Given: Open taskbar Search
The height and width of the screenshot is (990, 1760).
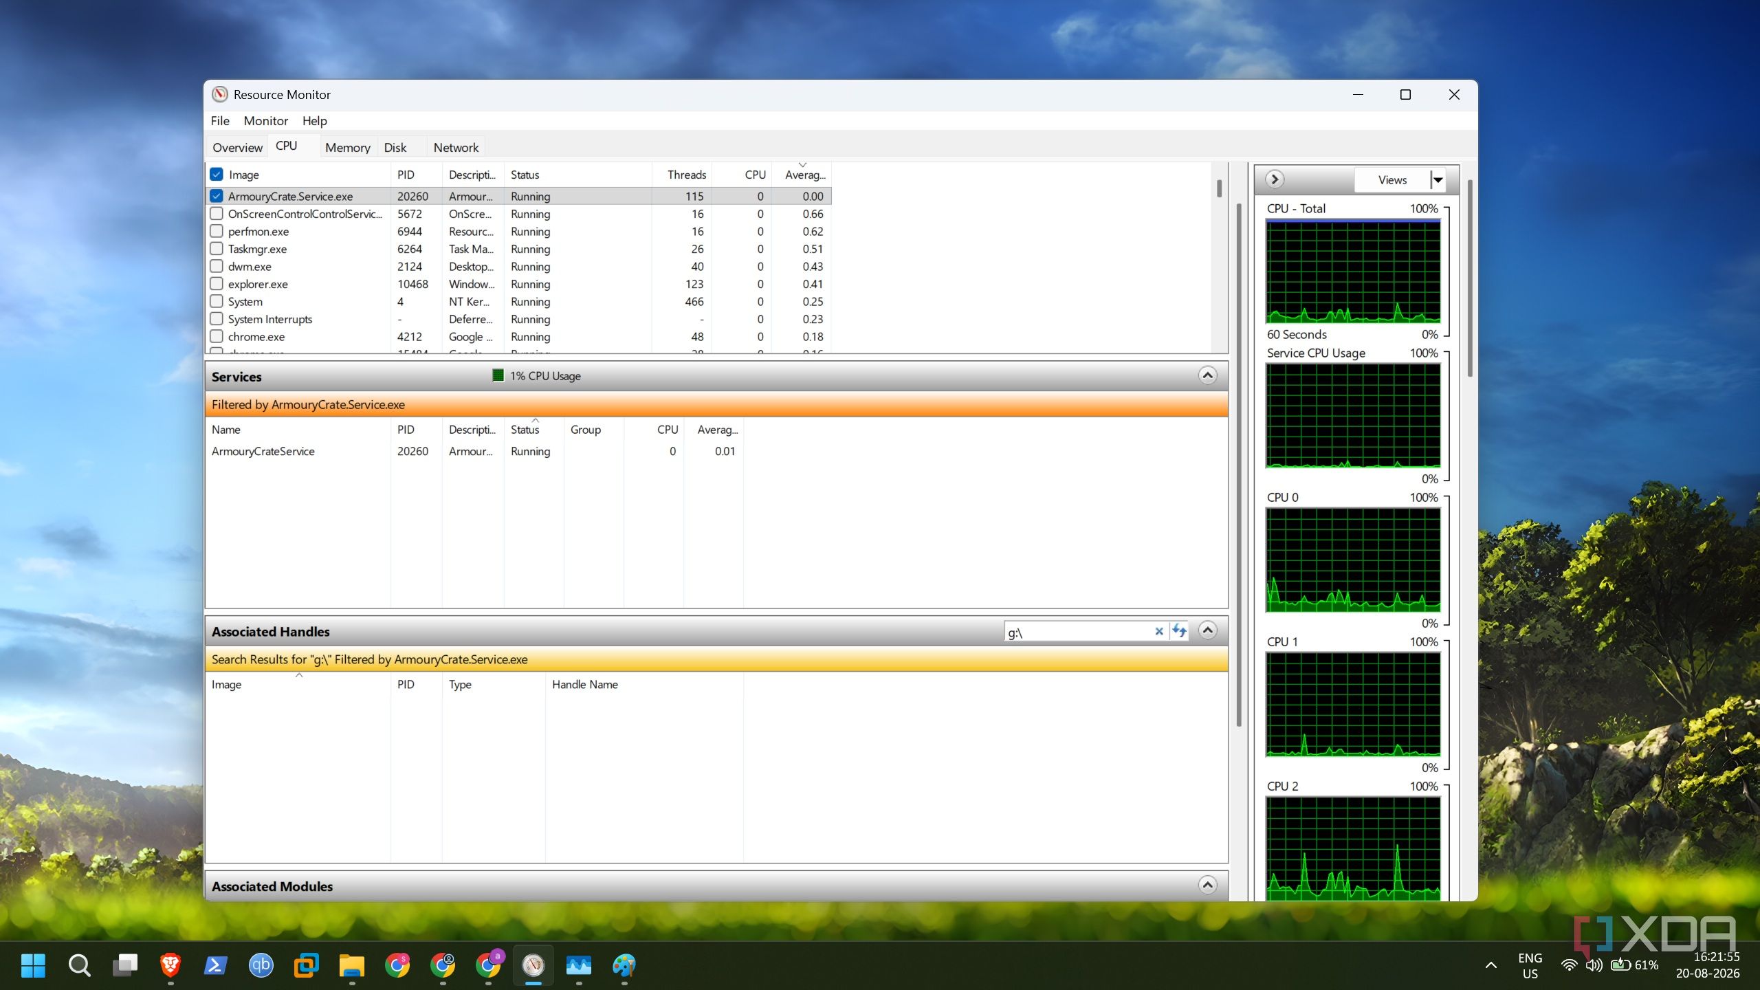Looking at the screenshot, I should pos(79,965).
